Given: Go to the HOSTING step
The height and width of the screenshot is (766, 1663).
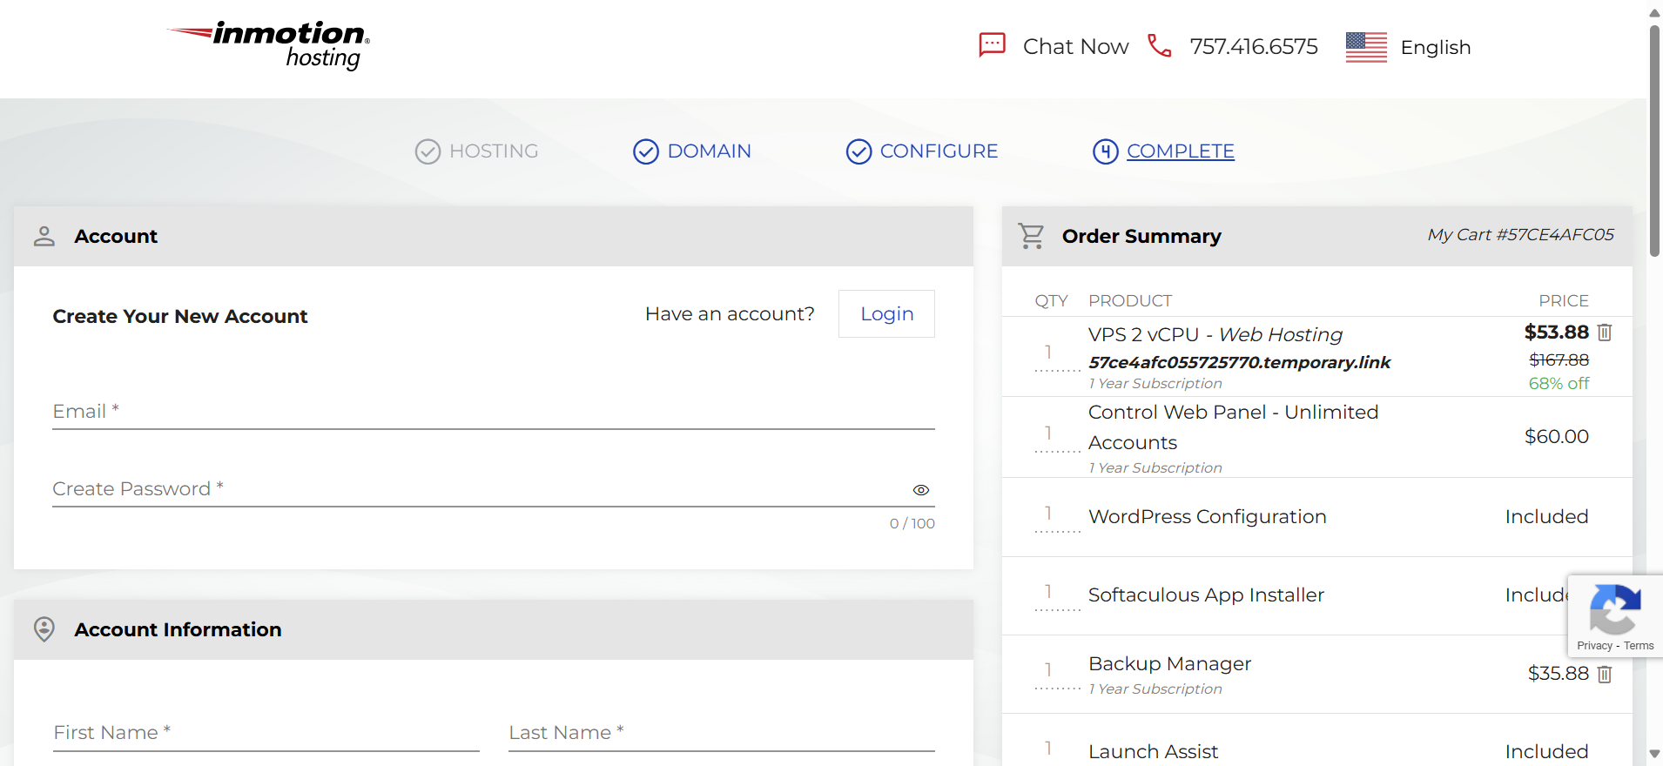Looking at the screenshot, I should [x=494, y=151].
